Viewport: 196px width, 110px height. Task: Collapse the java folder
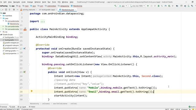pos(1,18)
